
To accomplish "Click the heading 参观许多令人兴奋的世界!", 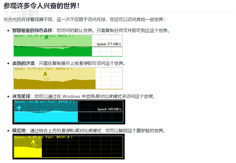I will (x=41, y=6).
